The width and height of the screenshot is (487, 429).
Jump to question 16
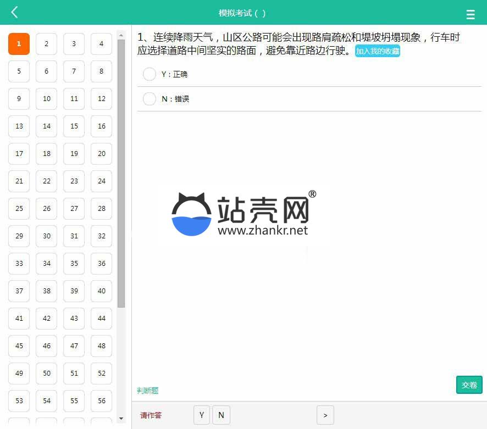coord(102,126)
